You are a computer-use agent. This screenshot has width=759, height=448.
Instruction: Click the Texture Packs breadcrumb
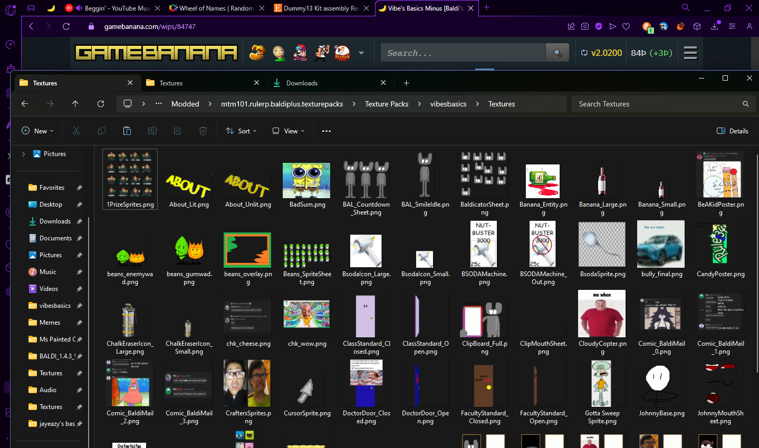pyautogui.click(x=387, y=104)
